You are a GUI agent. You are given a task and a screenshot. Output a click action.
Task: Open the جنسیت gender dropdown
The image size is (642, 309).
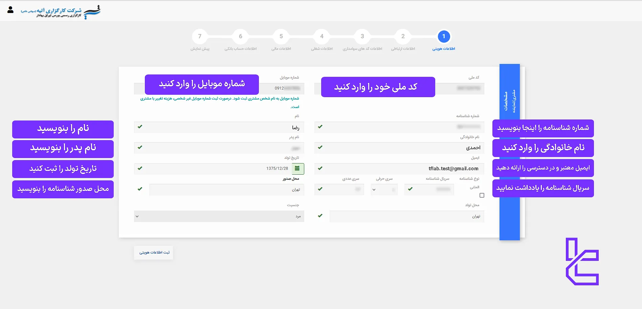coord(219,216)
